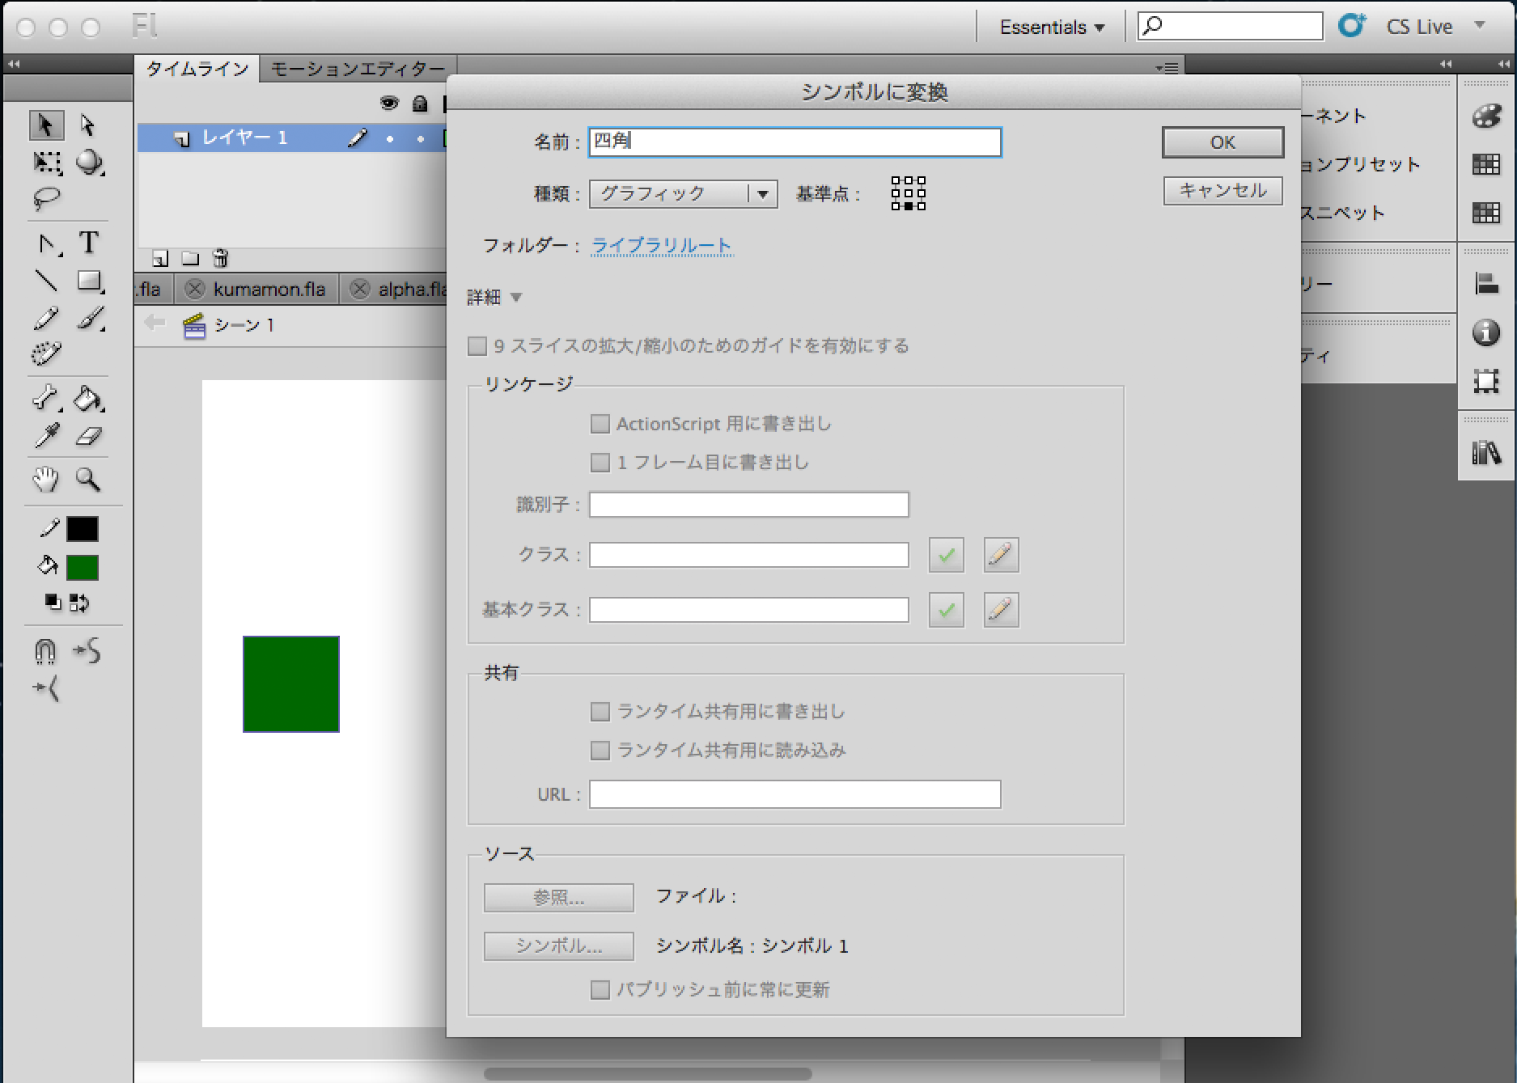
Task: Click the OK button
Action: 1222,142
